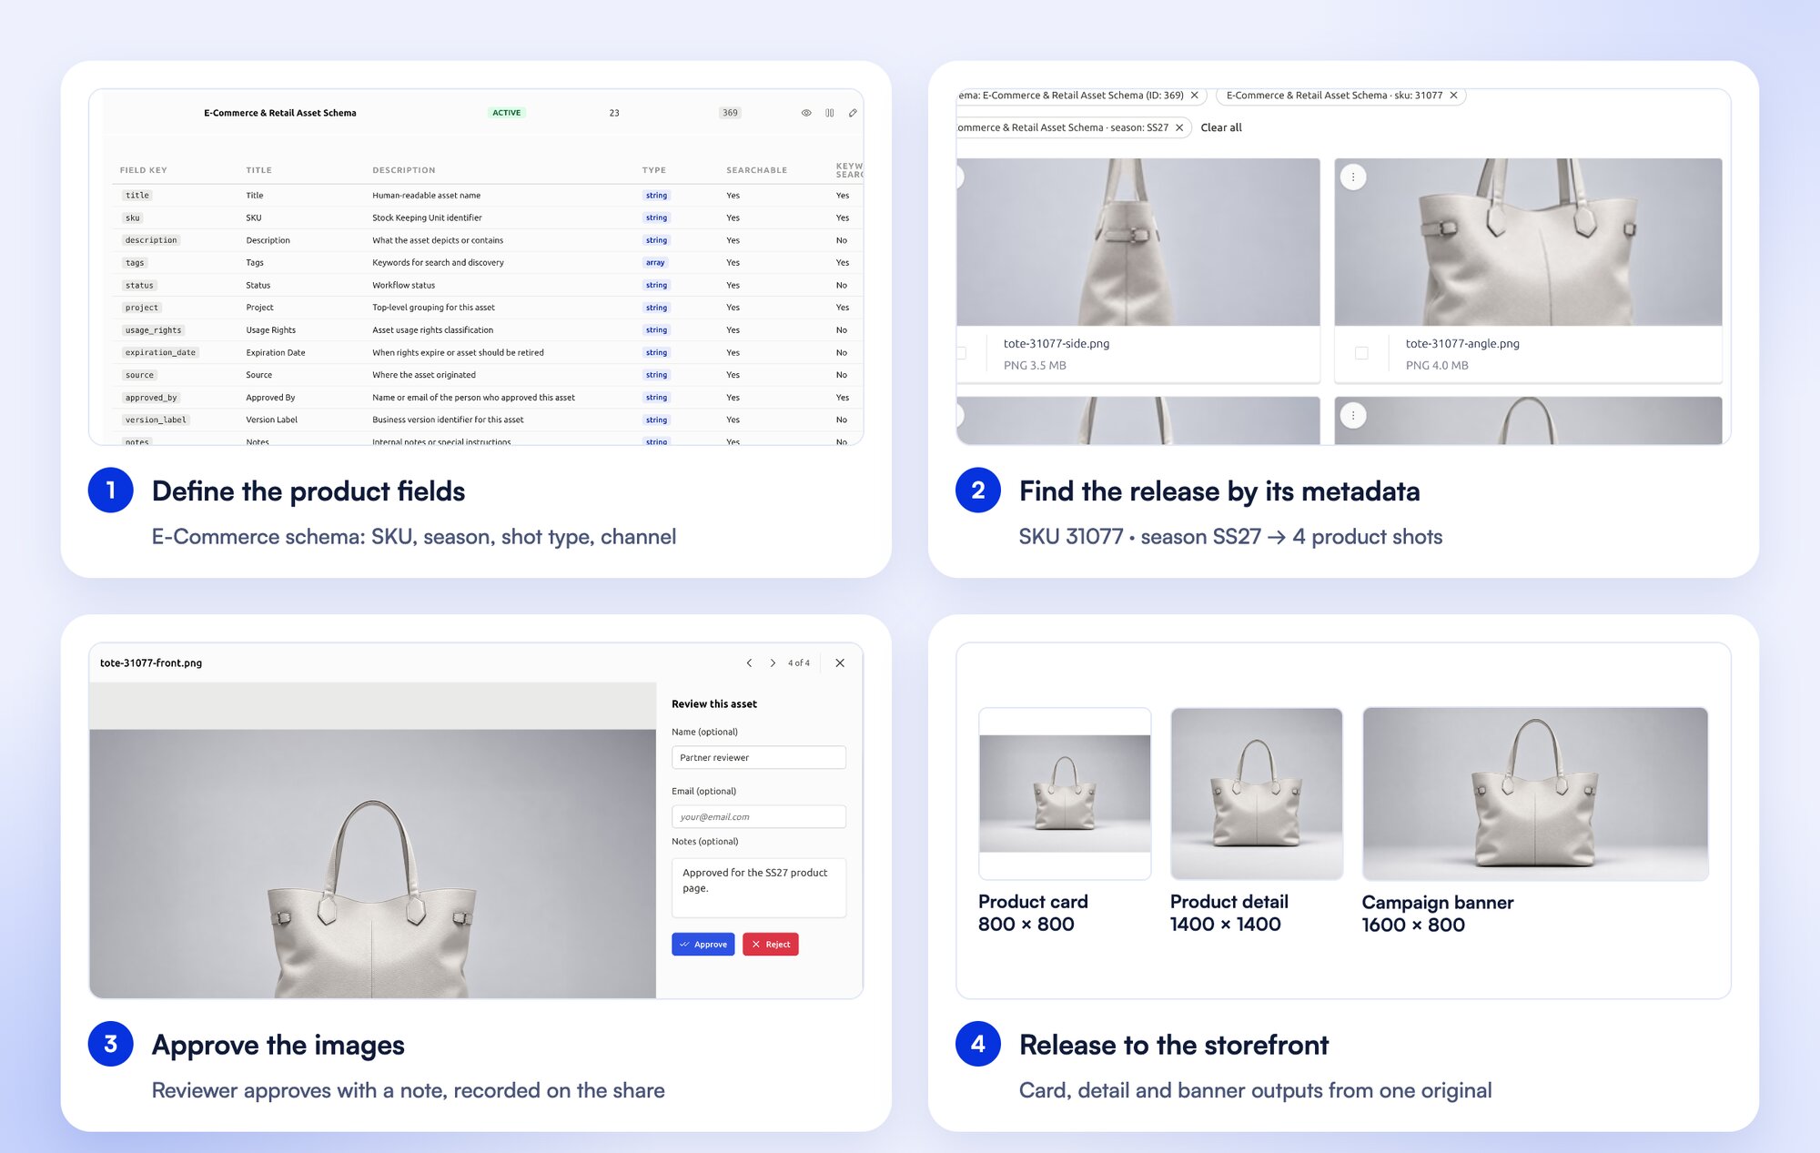Click the version_label field key
Image resolution: width=1820 pixels, height=1153 pixels.
156,420
